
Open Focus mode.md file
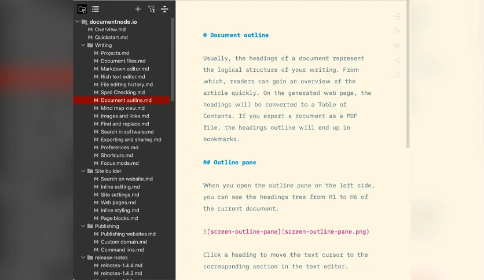tap(119, 163)
